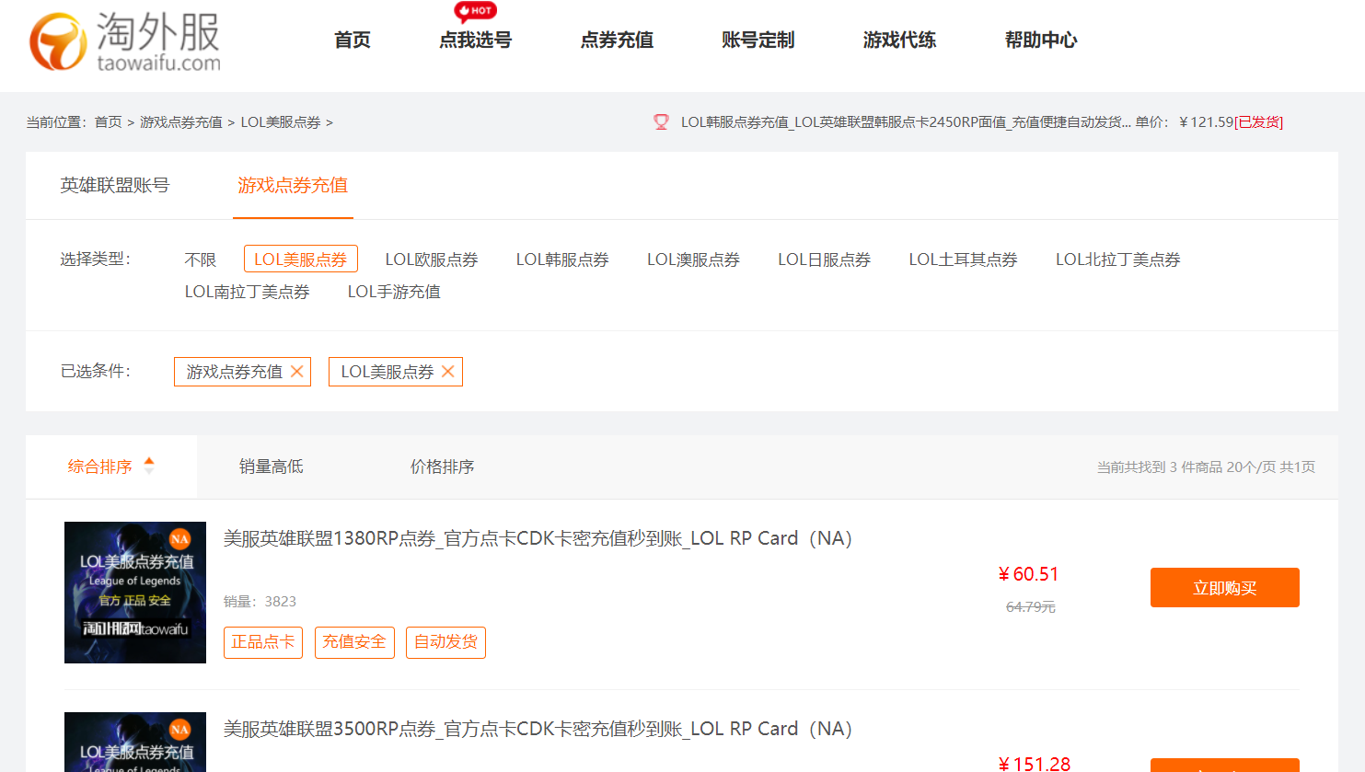This screenshot has width=1365, height=772.
Task: Sort the results by 销量高低
Action: [x=272, y=467]
